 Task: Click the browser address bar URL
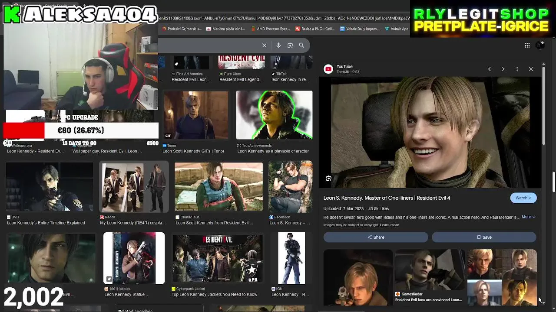[284, 18]
